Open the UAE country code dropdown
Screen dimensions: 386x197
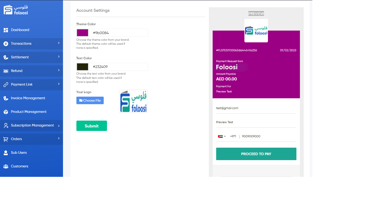coord(222,136)
